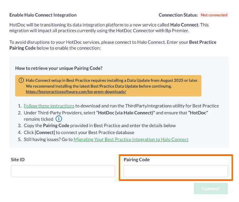This screenshot has width=239, height=202.
Task: Click the green Connect button
Action: click(211, 188)
